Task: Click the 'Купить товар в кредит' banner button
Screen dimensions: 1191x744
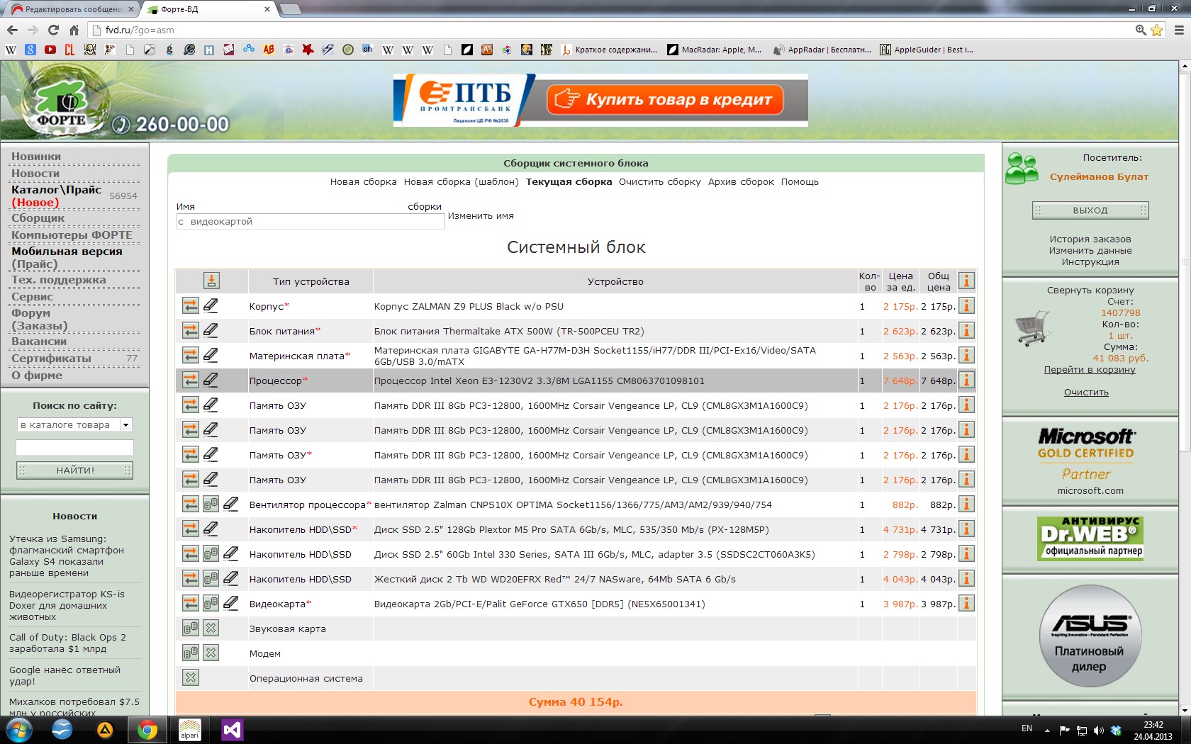Action: pyautogui.click(x=666, y=99)
